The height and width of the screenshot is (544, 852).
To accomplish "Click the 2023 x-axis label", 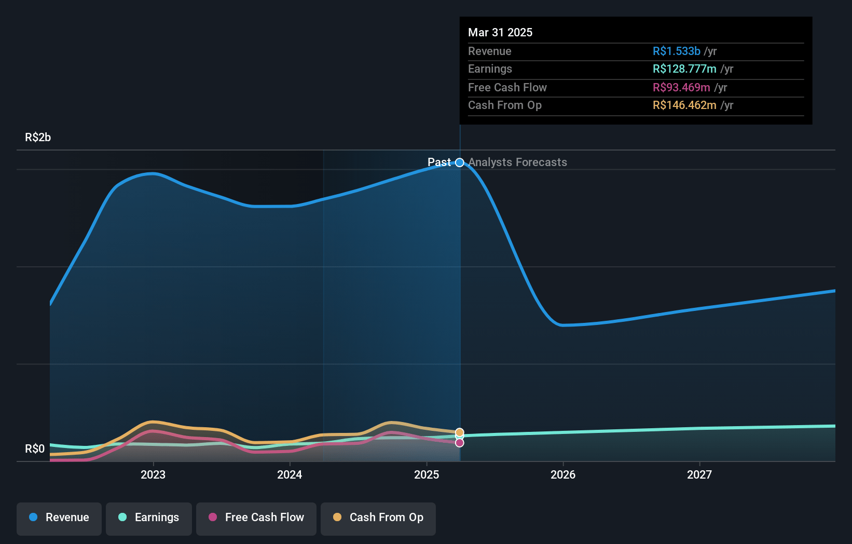I will coord(153,474).
